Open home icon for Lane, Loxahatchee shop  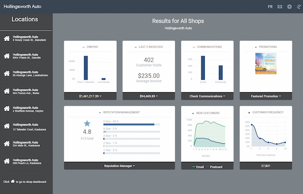click(6, 73)
